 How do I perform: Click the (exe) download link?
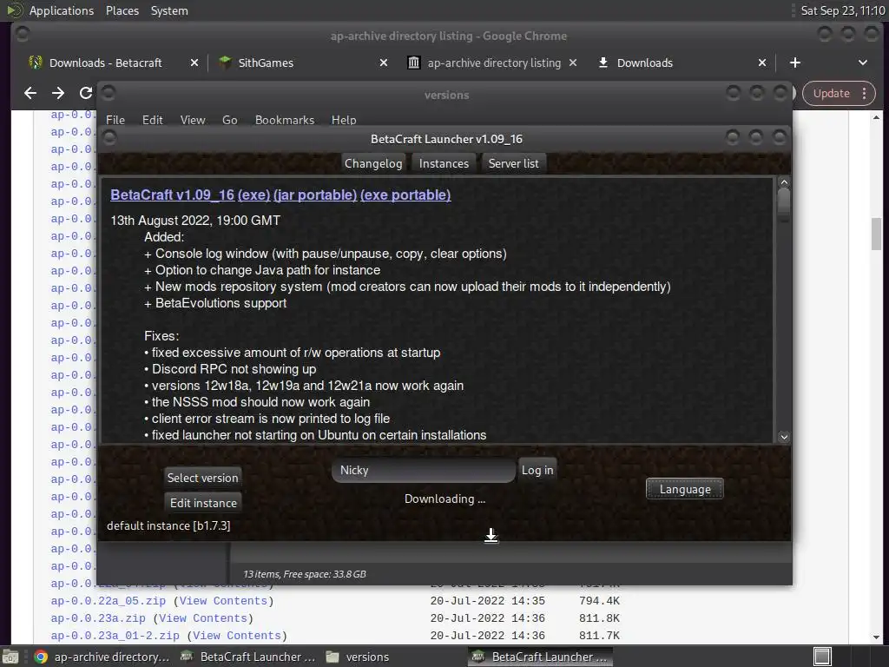(254, 195)
